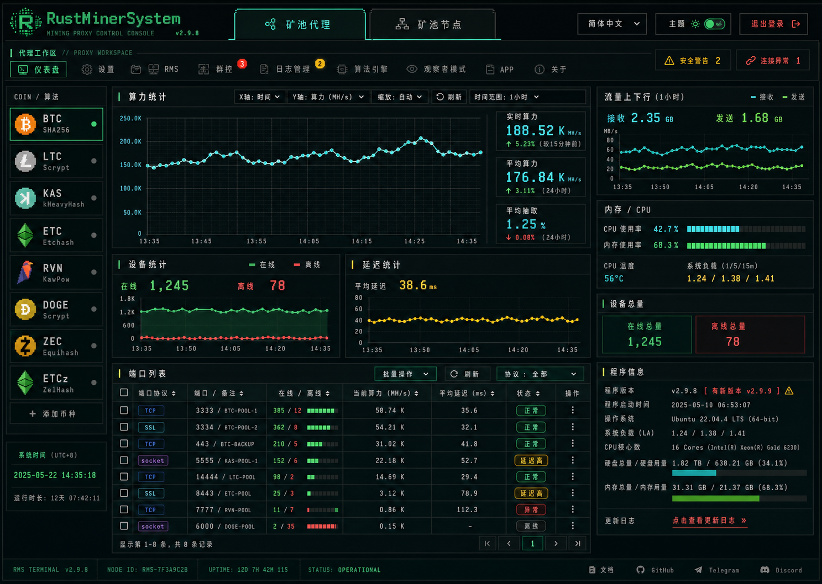Open the 日志管理 menu item
Image resolution: width=822 pixels, height=584 pixels.
(x=285, y=70)
